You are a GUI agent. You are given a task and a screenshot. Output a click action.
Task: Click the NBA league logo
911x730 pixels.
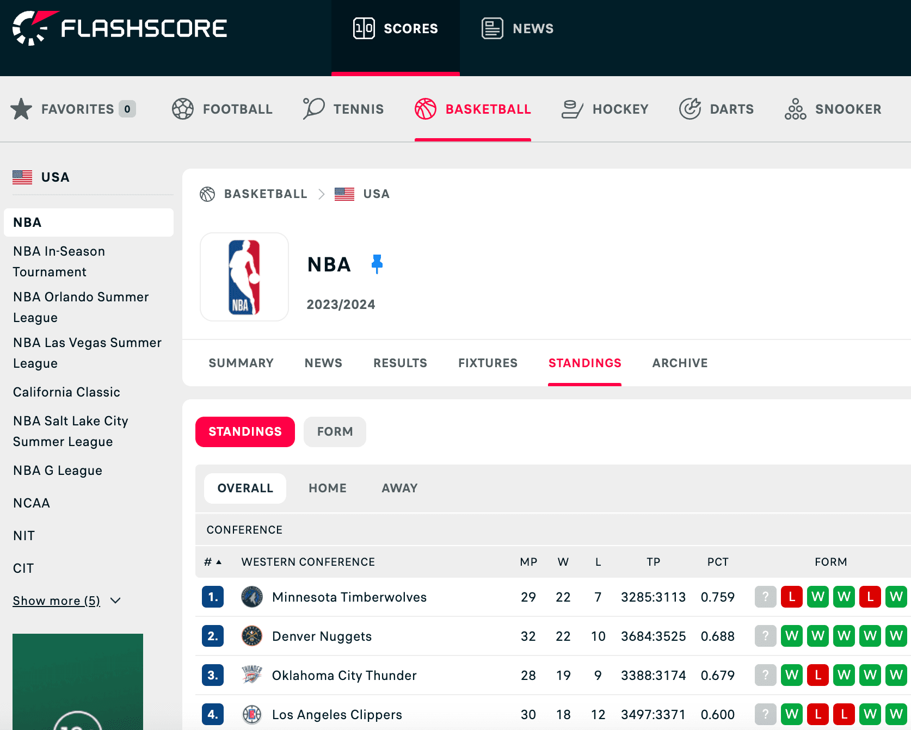click(x=244, y=277)
